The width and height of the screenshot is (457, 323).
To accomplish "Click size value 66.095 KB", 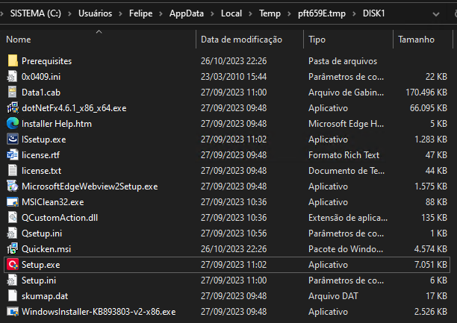I will click(x=428, y=108).
